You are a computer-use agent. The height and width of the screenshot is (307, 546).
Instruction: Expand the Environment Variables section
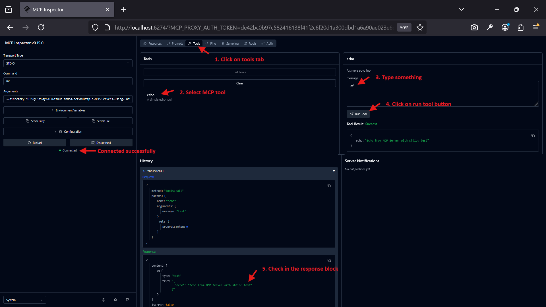coord(68,110)
